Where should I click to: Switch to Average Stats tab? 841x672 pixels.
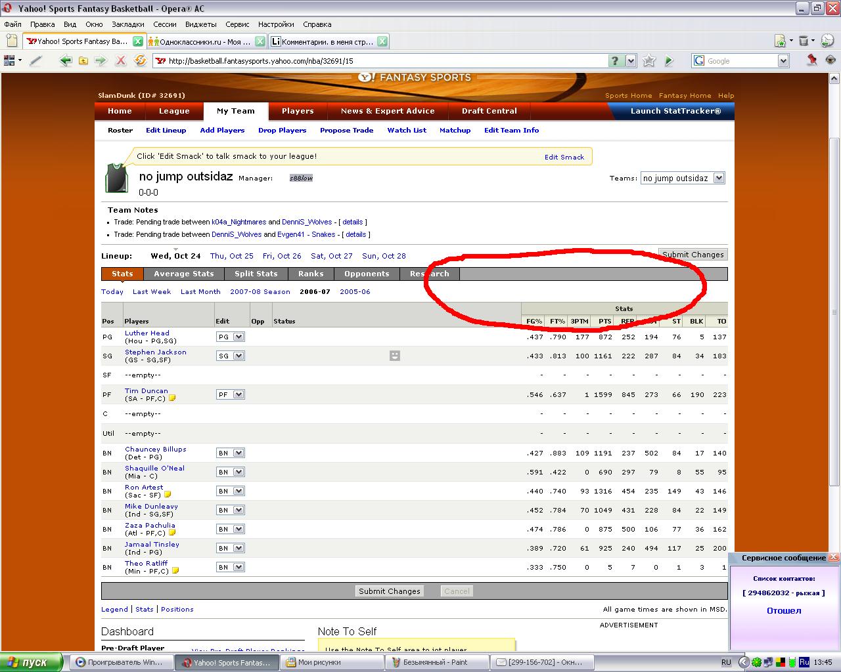pyautogui.click(x=183, y=274)
